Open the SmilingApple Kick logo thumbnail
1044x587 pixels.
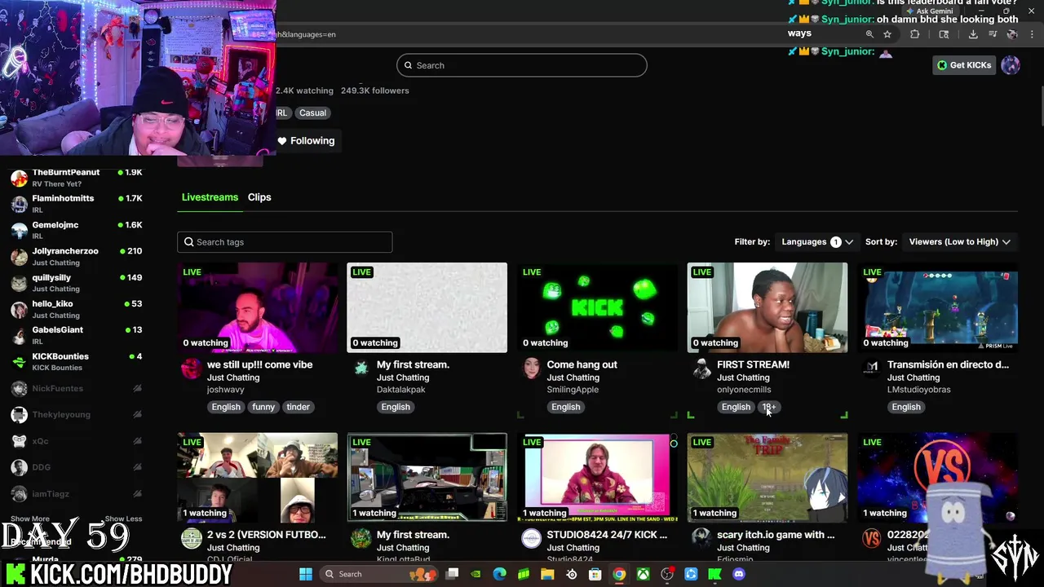[597, 307]
